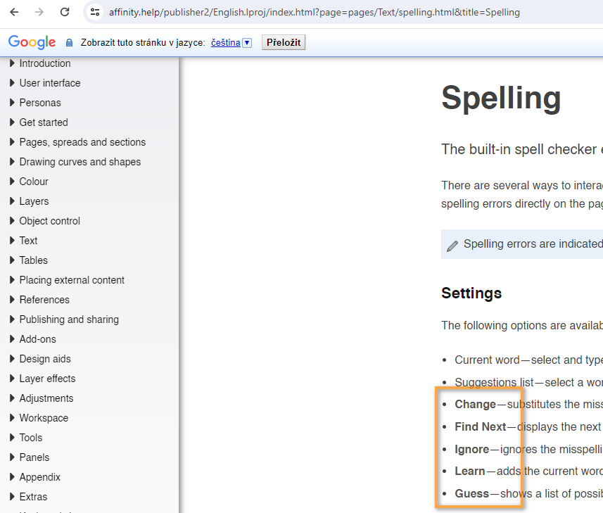Open Pages, spreads and sections topic
Viewport: 603px width, 513px height.
tap(82, 142)
